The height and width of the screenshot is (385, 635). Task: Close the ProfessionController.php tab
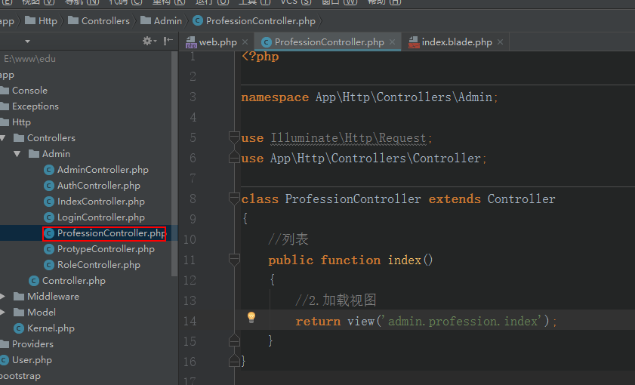point(393,43)
